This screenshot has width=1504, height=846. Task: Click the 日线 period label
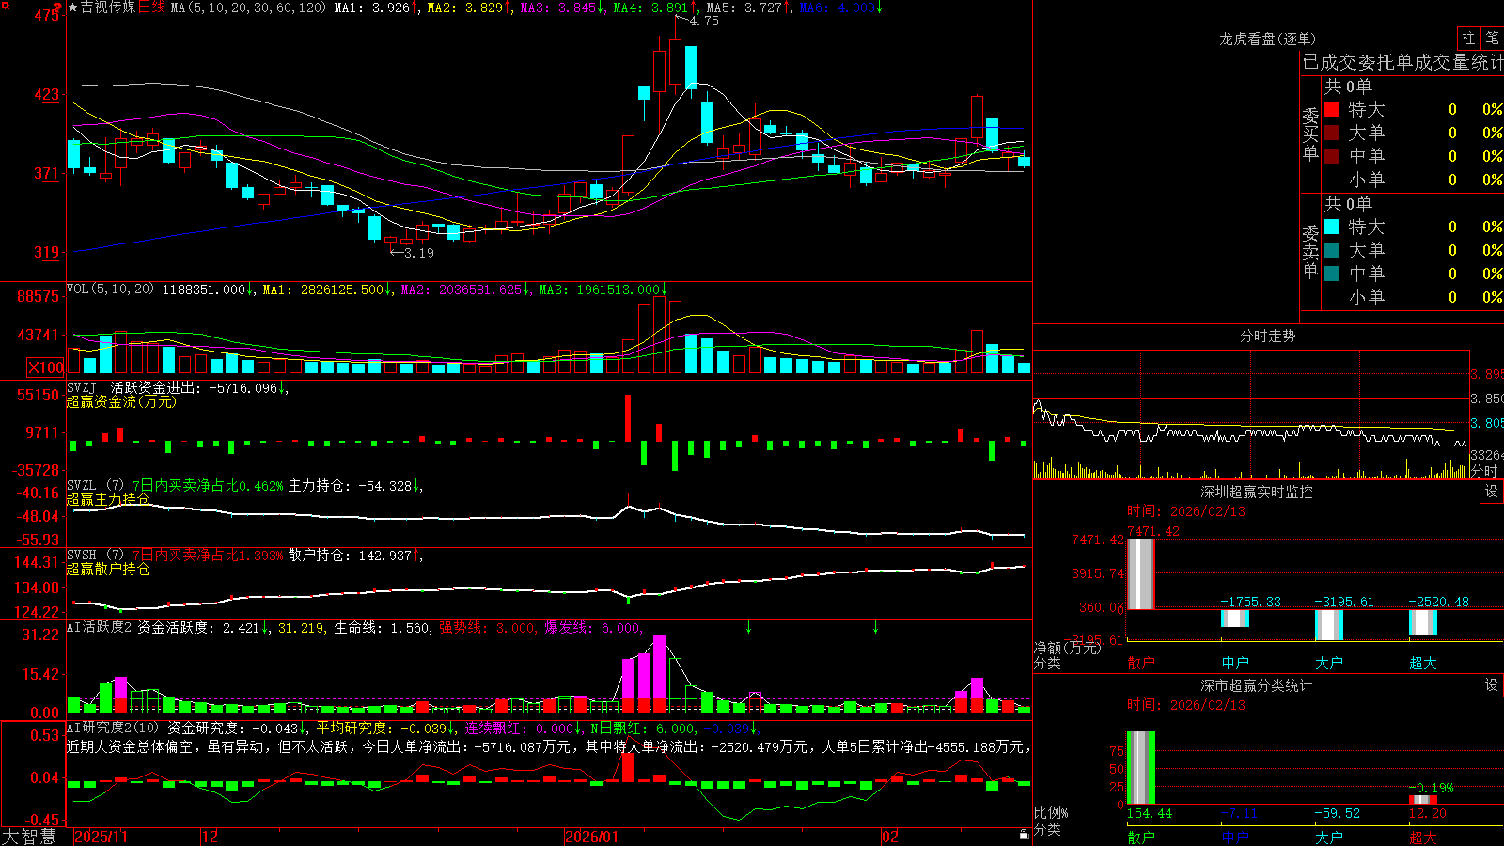tap(151, 8)
